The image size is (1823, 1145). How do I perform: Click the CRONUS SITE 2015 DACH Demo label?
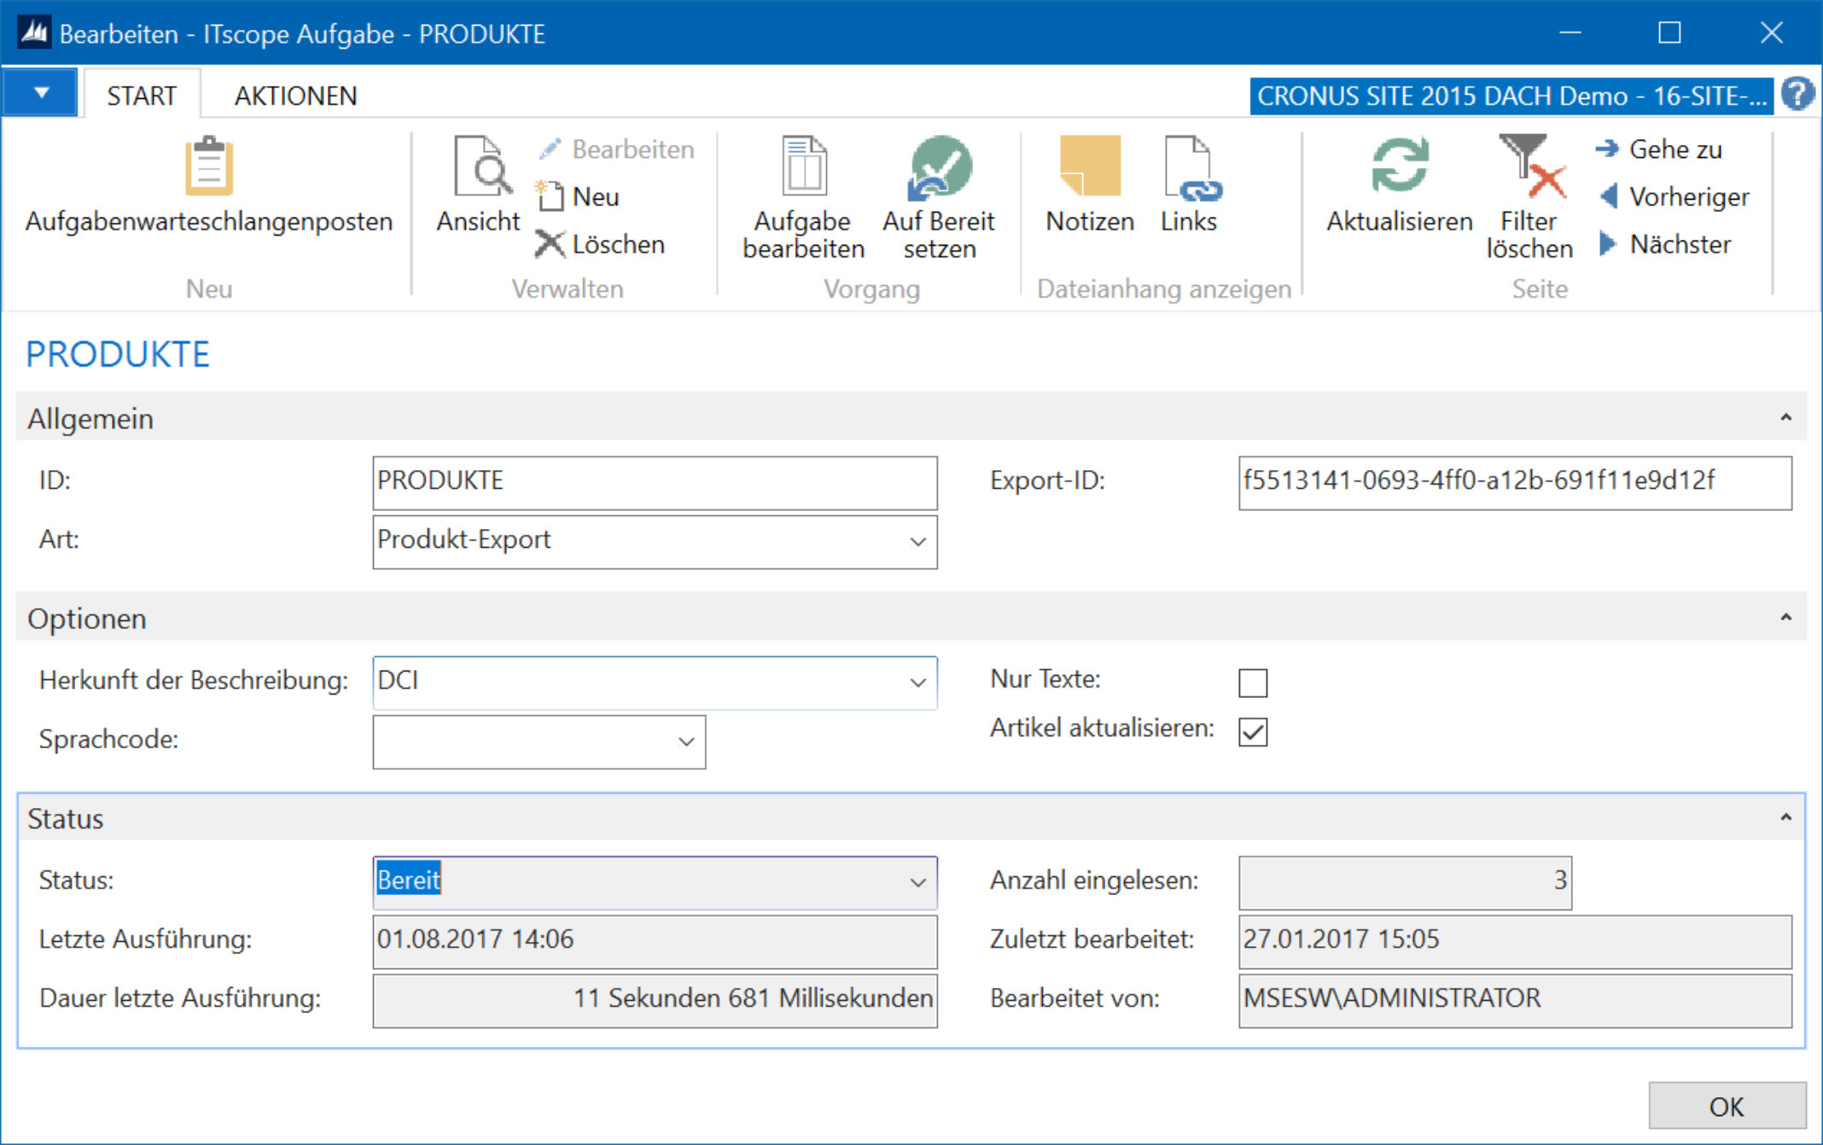[1511, 96]
